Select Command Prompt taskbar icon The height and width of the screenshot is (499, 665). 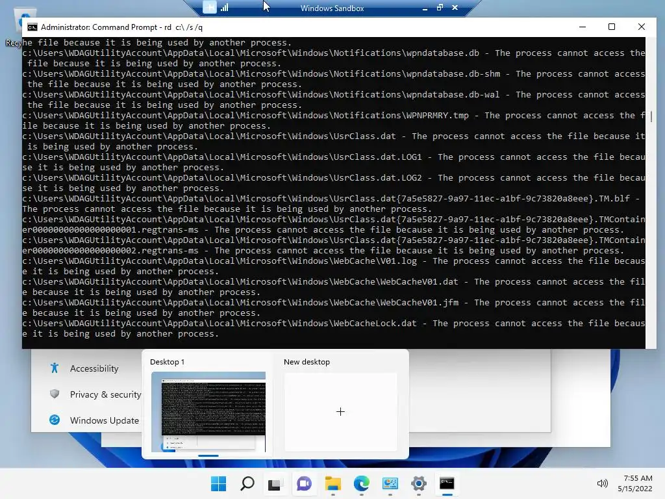447,483
